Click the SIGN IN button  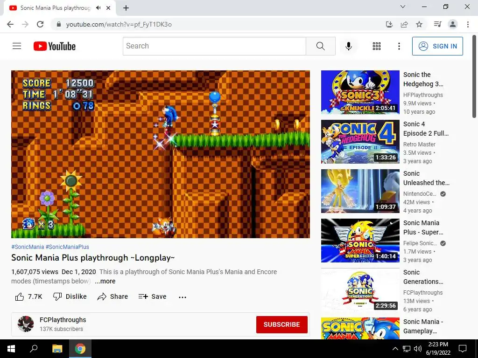coord(437,46)
